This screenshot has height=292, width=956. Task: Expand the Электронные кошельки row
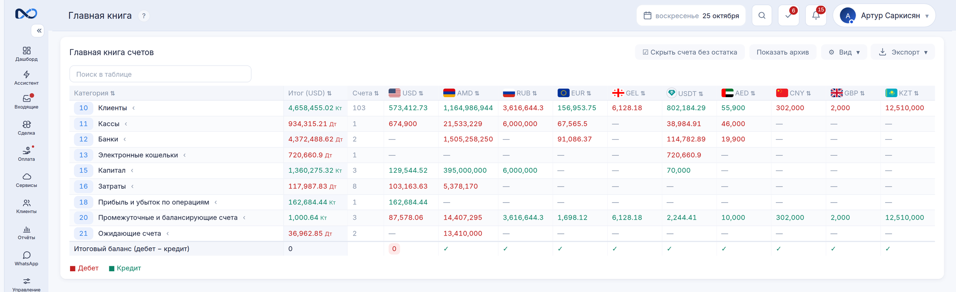pyautogui.click(x=185, y=155)
